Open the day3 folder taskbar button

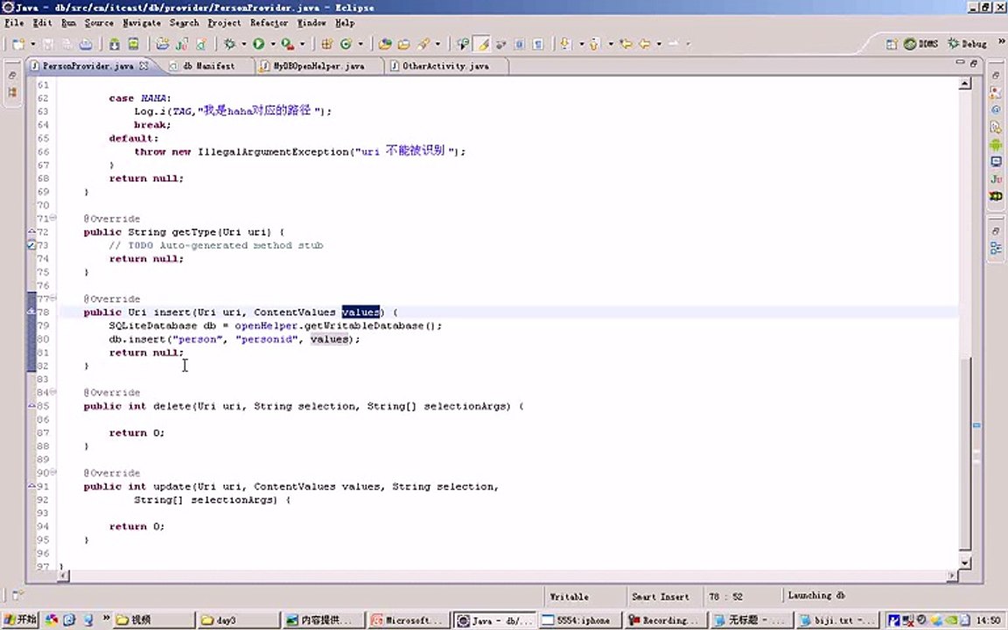coord(238,620)
